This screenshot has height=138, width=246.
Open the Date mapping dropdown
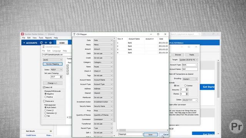pos(103,40)
